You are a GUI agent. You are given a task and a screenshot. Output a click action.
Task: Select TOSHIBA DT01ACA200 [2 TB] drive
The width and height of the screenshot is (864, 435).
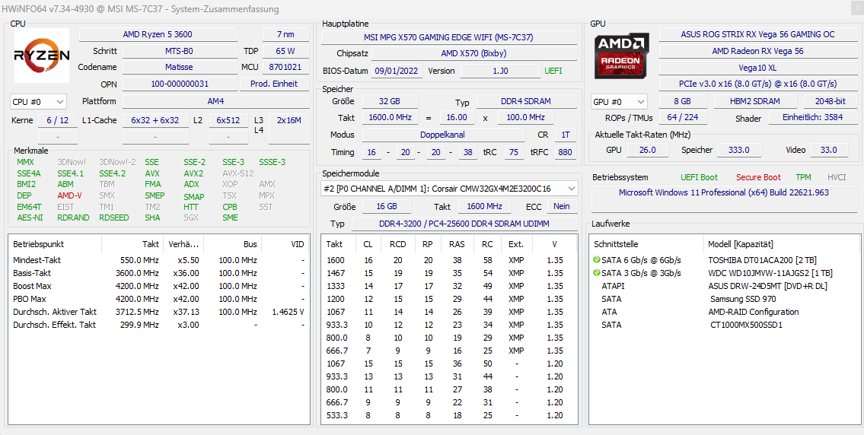(723, 260)
